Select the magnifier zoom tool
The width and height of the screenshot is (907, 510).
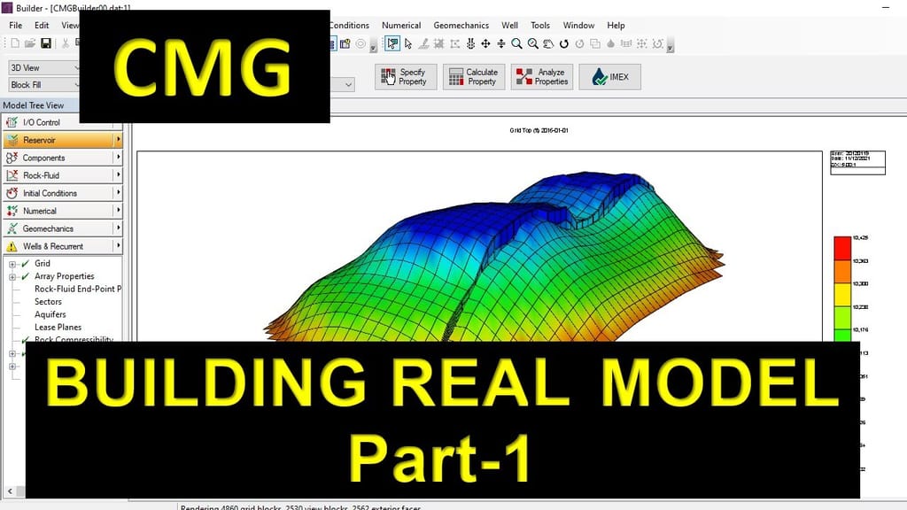516,43
